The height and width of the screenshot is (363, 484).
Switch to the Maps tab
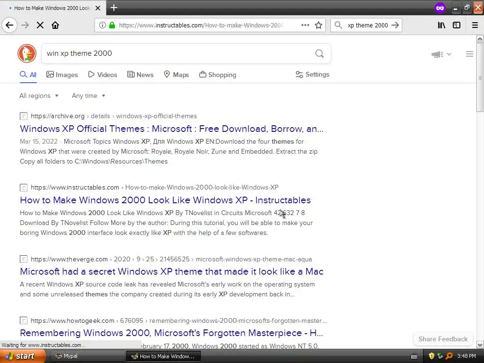(176, 75)
